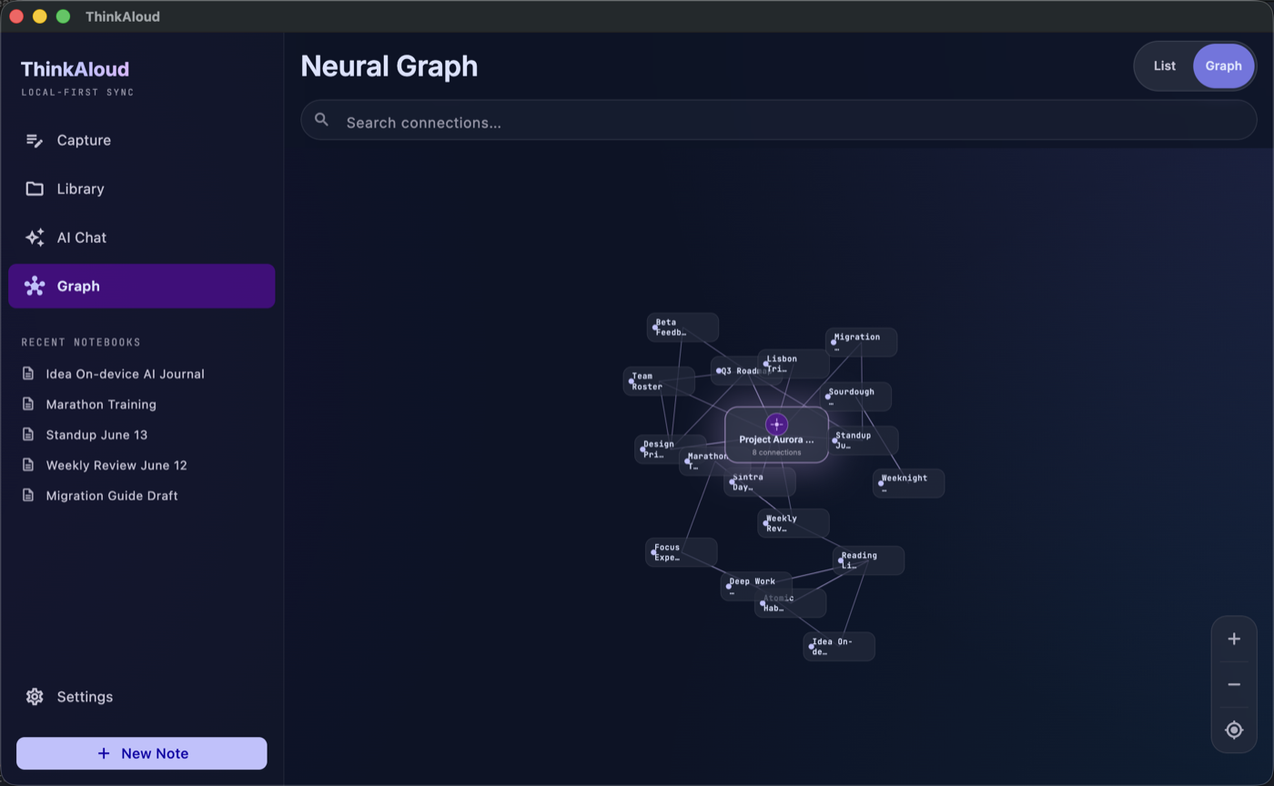Open Marathon Training notebook
Screen dimensions: 1274x786
[101, 404]
